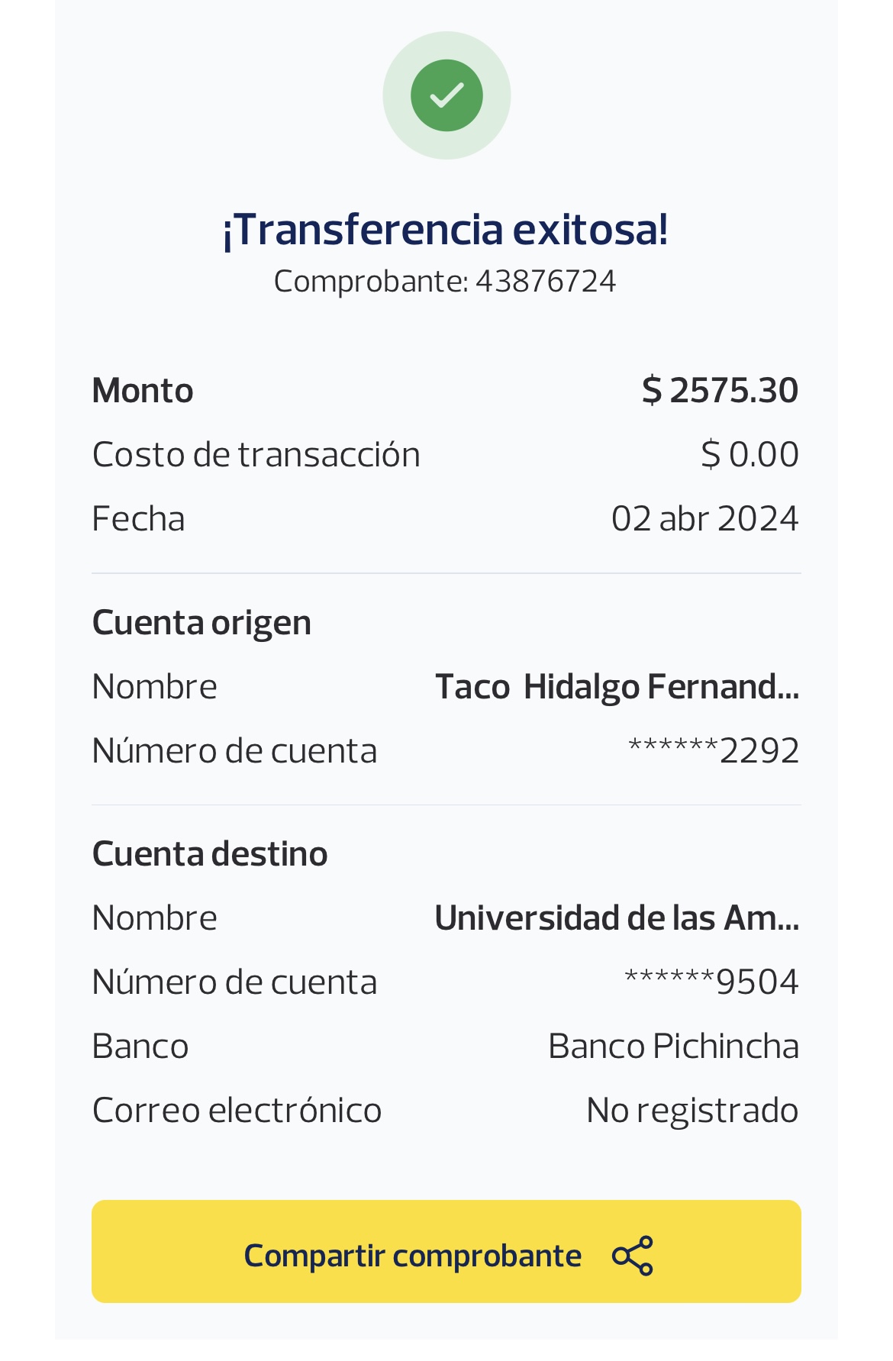Click the transaction cost value $ 0.00
The height and width of the screenshot is (1361, 893).
tap(750, 454)
